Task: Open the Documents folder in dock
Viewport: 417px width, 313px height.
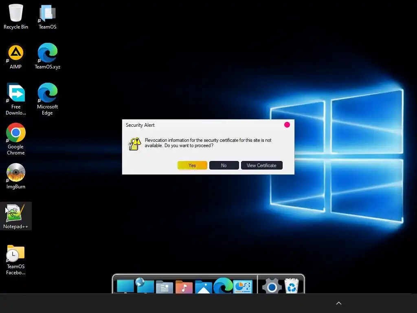Action: tap(165, 287)
